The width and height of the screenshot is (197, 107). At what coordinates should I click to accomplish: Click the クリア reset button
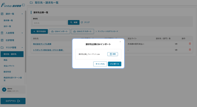pos(85,22)
